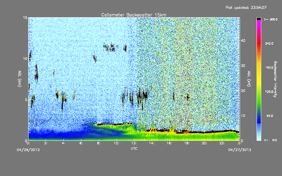Click the '20' tick on the kft axis
The image size is (282, 176).
pyautogui.click(x=243, y=90)
